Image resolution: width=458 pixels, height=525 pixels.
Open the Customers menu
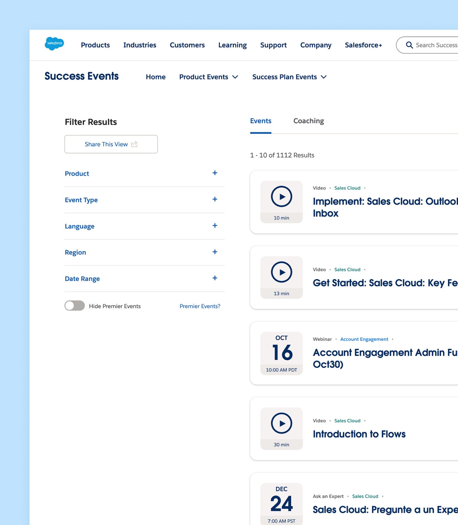click(x=187, y=45)
